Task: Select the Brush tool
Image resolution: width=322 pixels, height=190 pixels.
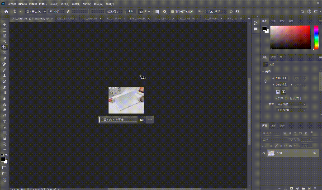Action: coord(5,70)
